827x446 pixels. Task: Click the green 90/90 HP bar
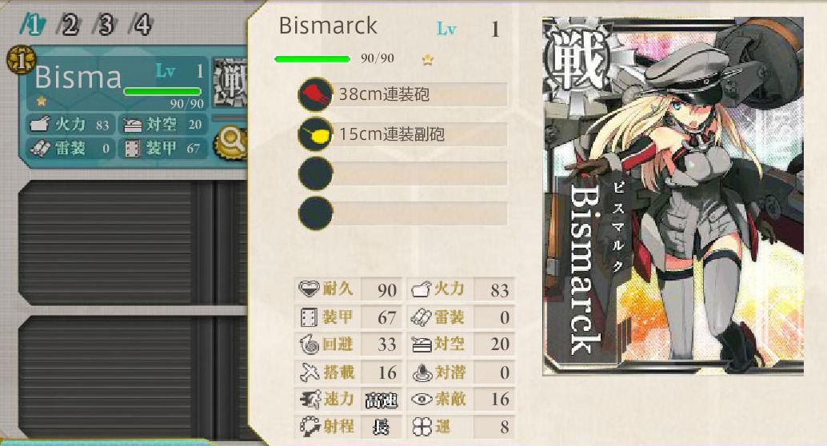[x=312, y=59]
